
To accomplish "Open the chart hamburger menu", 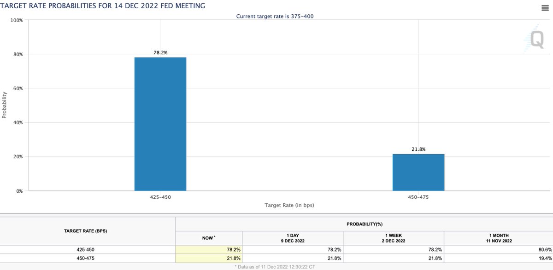I will click(x=545, y=6).
